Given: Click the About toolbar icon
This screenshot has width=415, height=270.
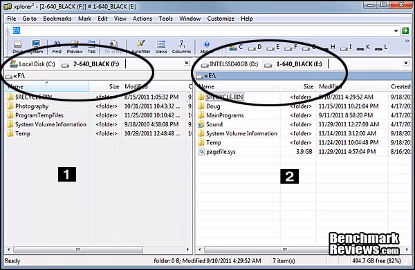Looking at the screenshot, I should tap(206, 47).
